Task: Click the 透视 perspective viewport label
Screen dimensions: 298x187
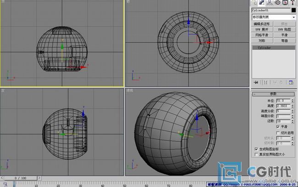Action: click(x=130, y=91)
